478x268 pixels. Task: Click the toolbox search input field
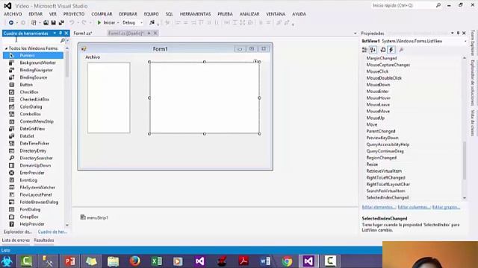coord(31,40)
